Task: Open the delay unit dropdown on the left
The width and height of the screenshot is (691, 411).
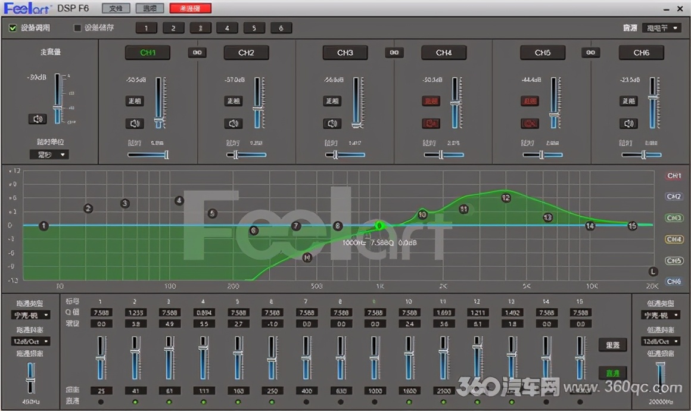Action: (49, 154)
